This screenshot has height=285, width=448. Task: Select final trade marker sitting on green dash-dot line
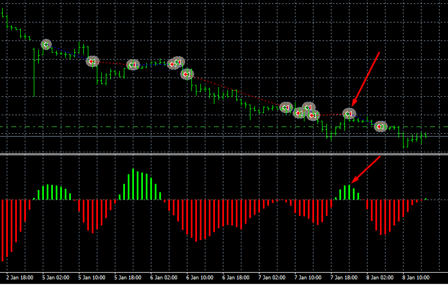(x=380, y=126)
